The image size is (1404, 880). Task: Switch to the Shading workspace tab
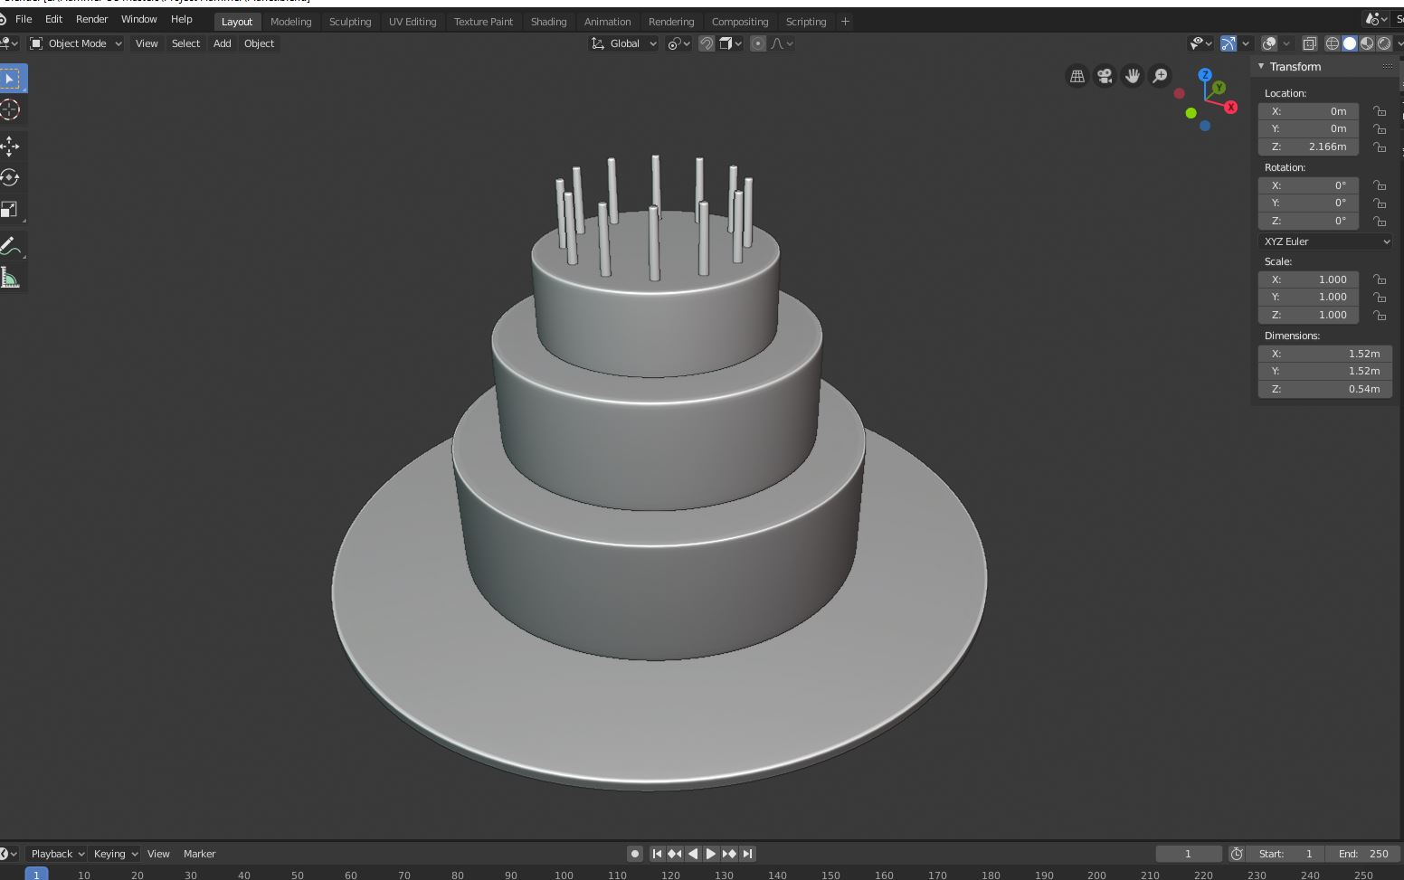click(548, 21)
